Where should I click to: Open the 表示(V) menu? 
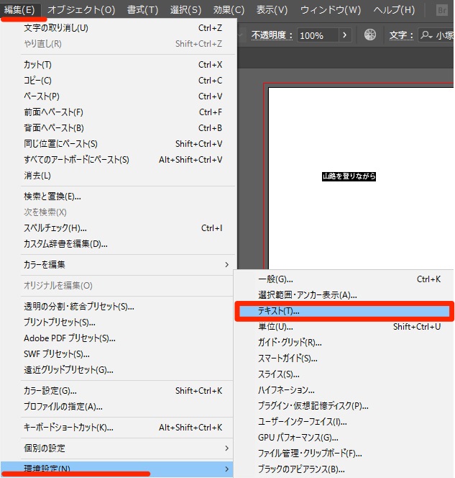[x=272, y=10]
